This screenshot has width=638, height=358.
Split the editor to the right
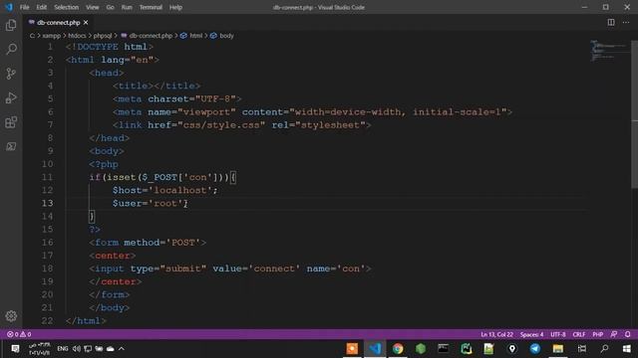tap(611, 22)
